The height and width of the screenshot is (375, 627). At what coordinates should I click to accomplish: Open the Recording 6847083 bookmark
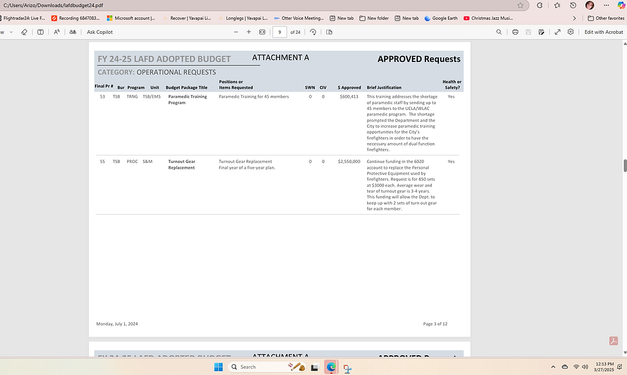point(75,18)
